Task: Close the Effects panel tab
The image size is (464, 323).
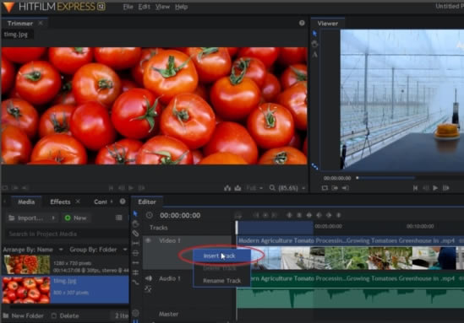Action: (x=78, y=202)
